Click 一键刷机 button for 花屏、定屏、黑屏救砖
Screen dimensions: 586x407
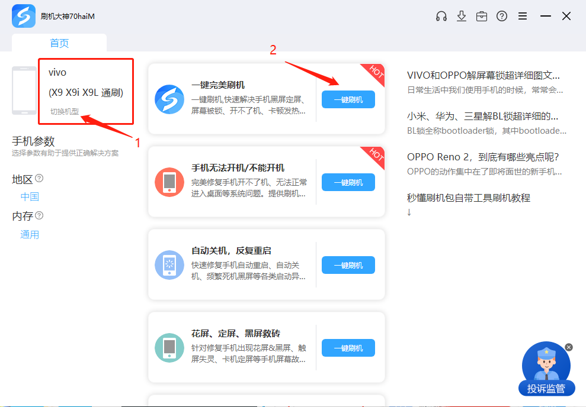pyautogui.click(x=348, y=348)
